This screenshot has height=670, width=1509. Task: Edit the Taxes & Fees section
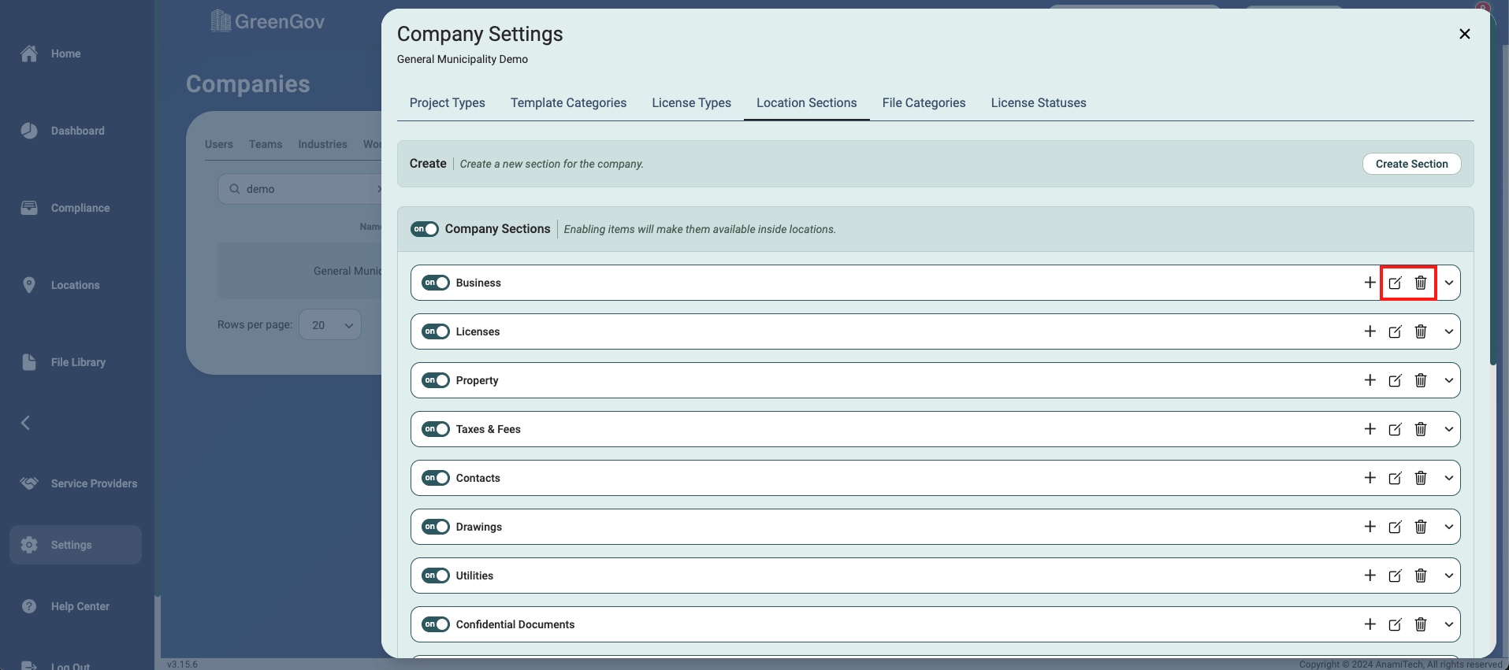click(1395, 429)
